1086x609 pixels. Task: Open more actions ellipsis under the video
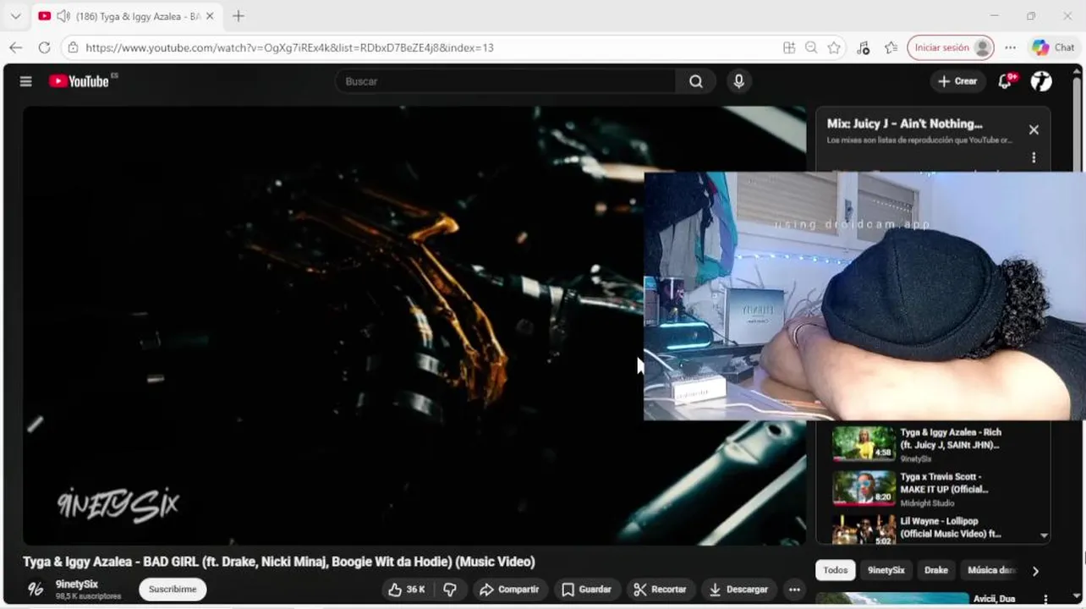point(794,590)
